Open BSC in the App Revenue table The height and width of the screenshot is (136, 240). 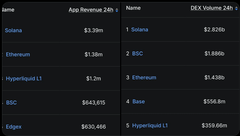coord(11,103)
